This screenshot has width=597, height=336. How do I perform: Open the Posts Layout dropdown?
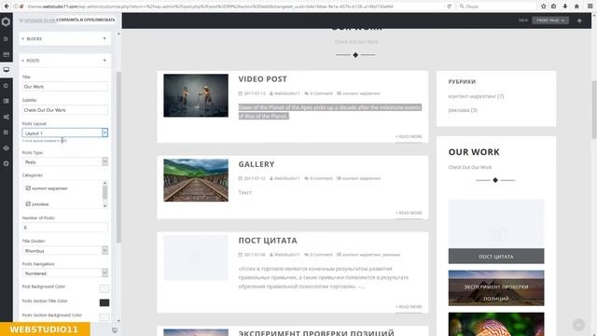click(65, 133)
